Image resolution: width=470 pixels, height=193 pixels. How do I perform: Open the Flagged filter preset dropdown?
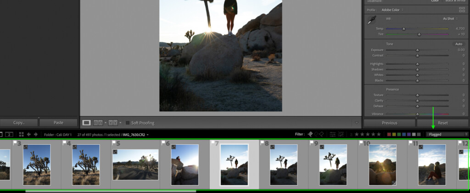pyautogui.click(x=447, y=135)
